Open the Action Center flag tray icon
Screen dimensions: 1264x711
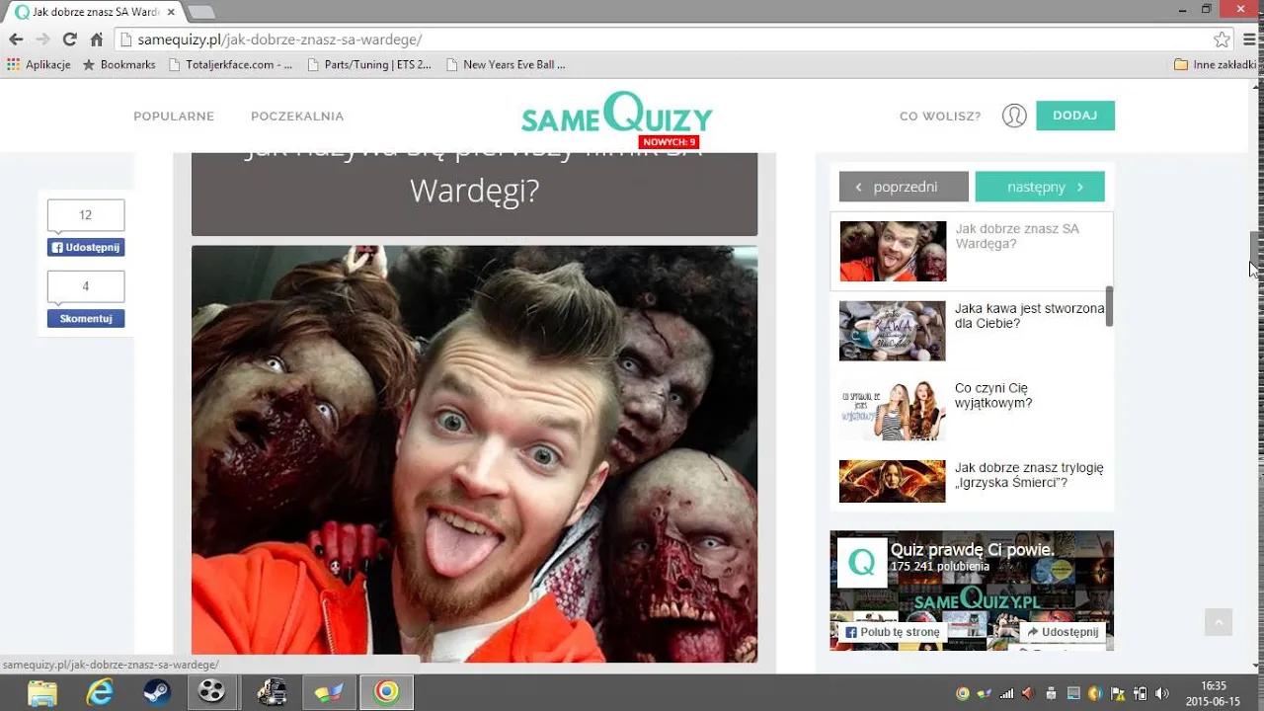(x=1117, y=693)
